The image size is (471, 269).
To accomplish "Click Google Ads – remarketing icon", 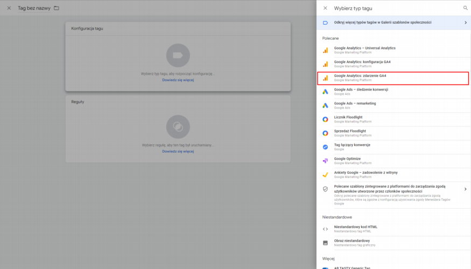I will [x=325, y=105].
